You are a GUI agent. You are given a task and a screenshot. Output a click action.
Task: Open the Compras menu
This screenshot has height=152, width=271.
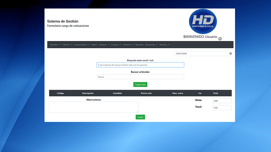pyautogui.click(x=116, y=45)
